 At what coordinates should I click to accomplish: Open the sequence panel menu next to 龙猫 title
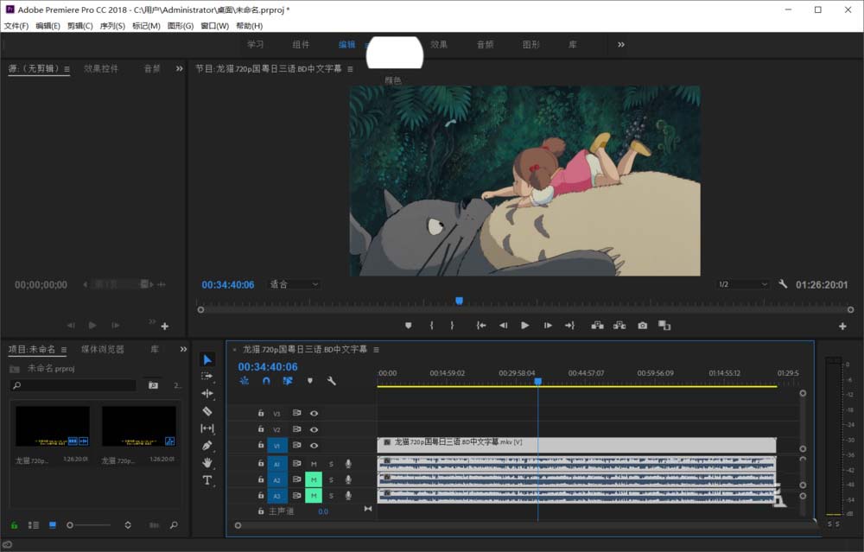pos(376,349)
